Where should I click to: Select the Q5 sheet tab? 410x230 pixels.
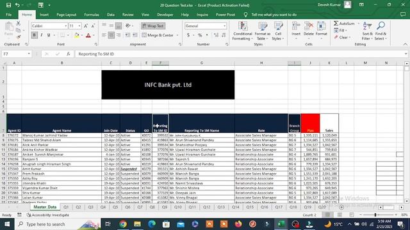115,207
